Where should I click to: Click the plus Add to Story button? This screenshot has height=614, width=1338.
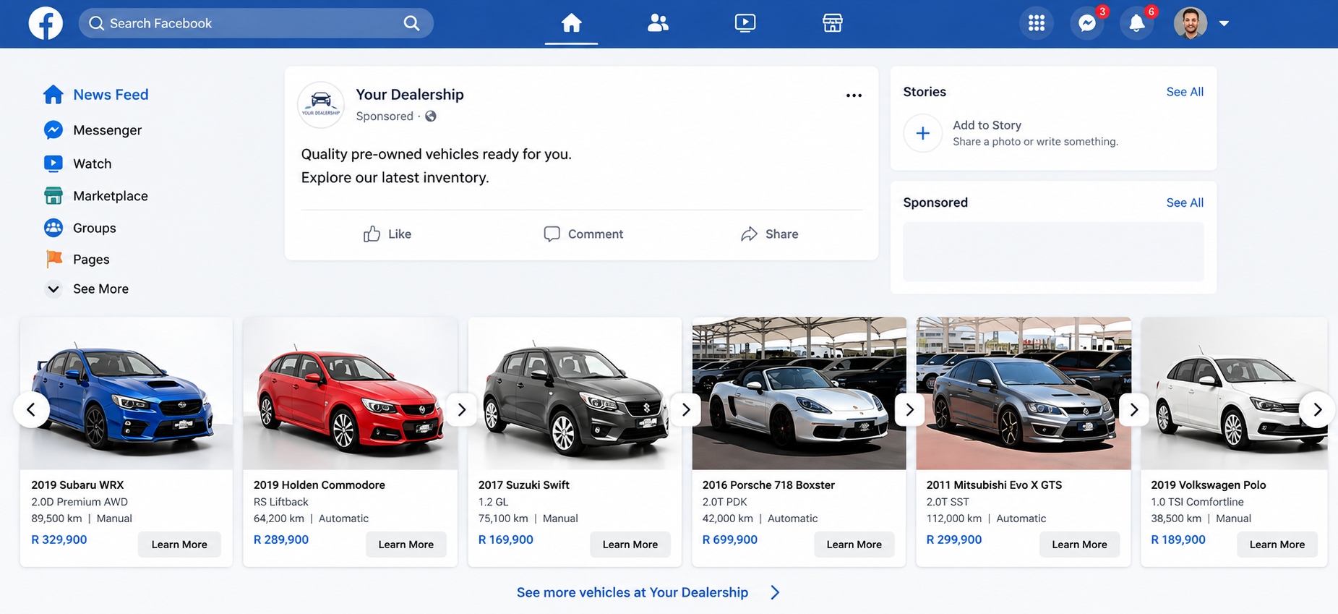pos(922,133)
